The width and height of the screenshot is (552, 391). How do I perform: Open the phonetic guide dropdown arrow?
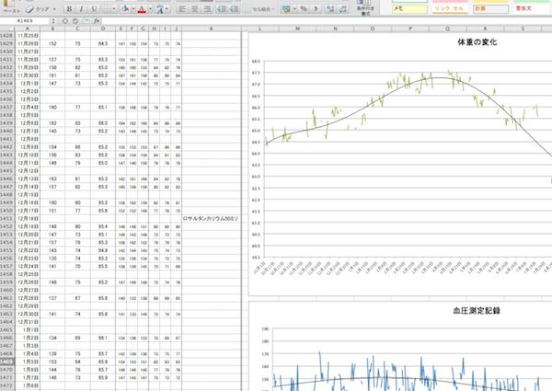[x=167, y=9]
